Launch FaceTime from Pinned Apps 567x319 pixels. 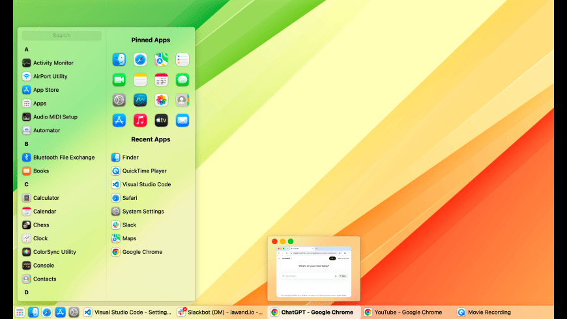pos(119,80)
